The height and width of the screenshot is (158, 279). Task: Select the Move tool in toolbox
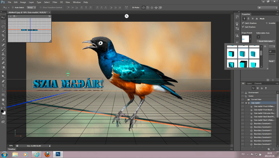3,17
